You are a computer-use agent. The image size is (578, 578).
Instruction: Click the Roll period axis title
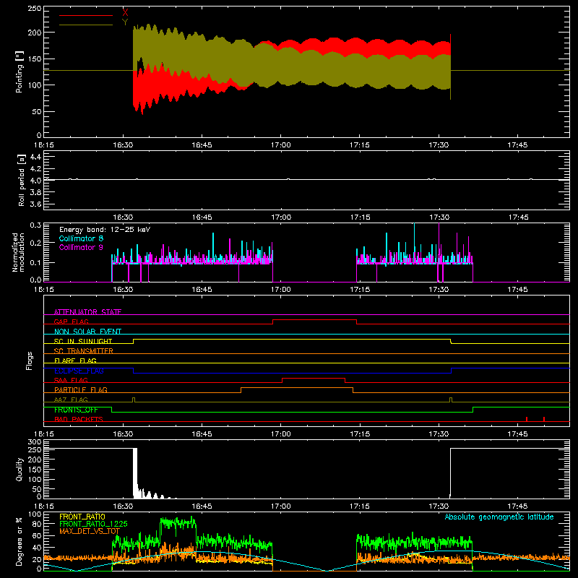pos(22,180)
